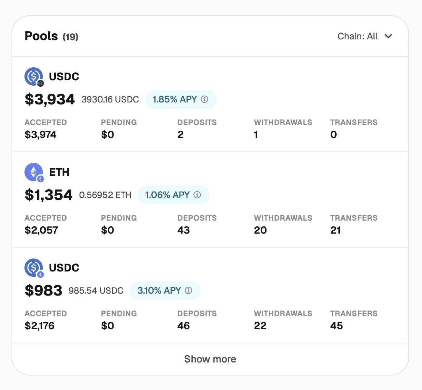Click the USDC coin icon in $983 pool

34,268
